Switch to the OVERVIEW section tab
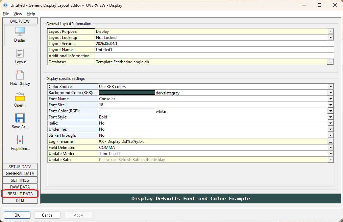 tap(20, 21)
